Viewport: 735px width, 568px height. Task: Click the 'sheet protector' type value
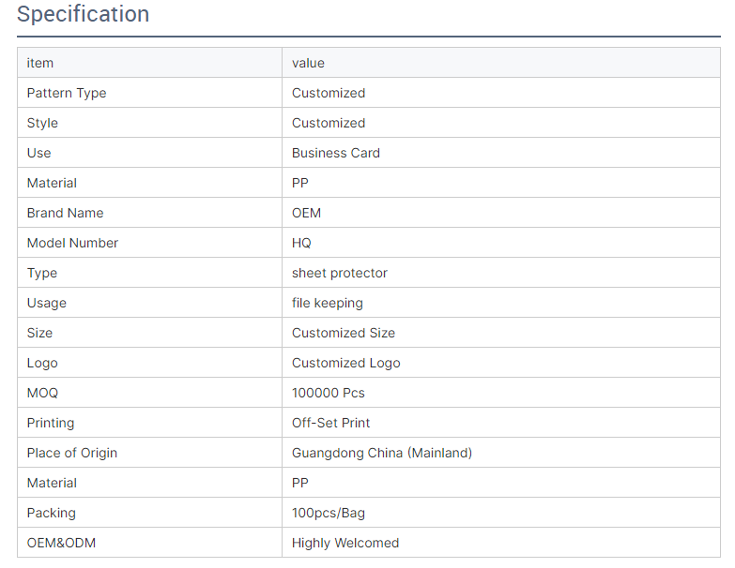pyautogui.click(x=340, y=273)
